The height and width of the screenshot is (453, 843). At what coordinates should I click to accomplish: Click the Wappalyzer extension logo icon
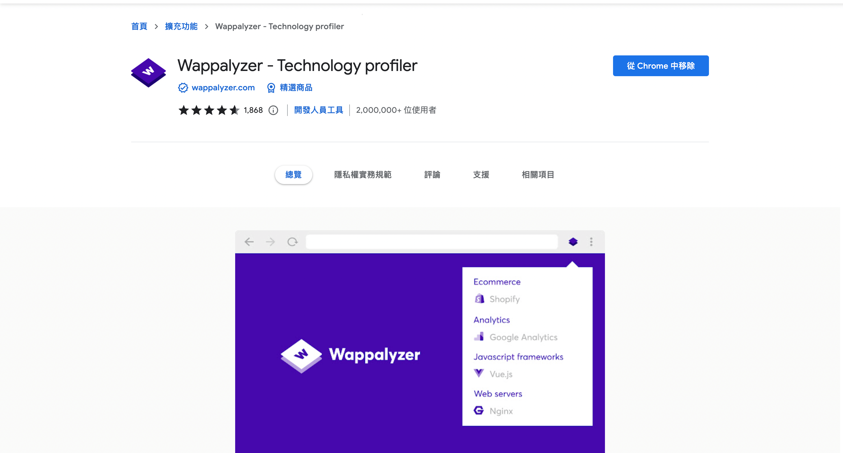pyautogui.click(x=148, y=72)
